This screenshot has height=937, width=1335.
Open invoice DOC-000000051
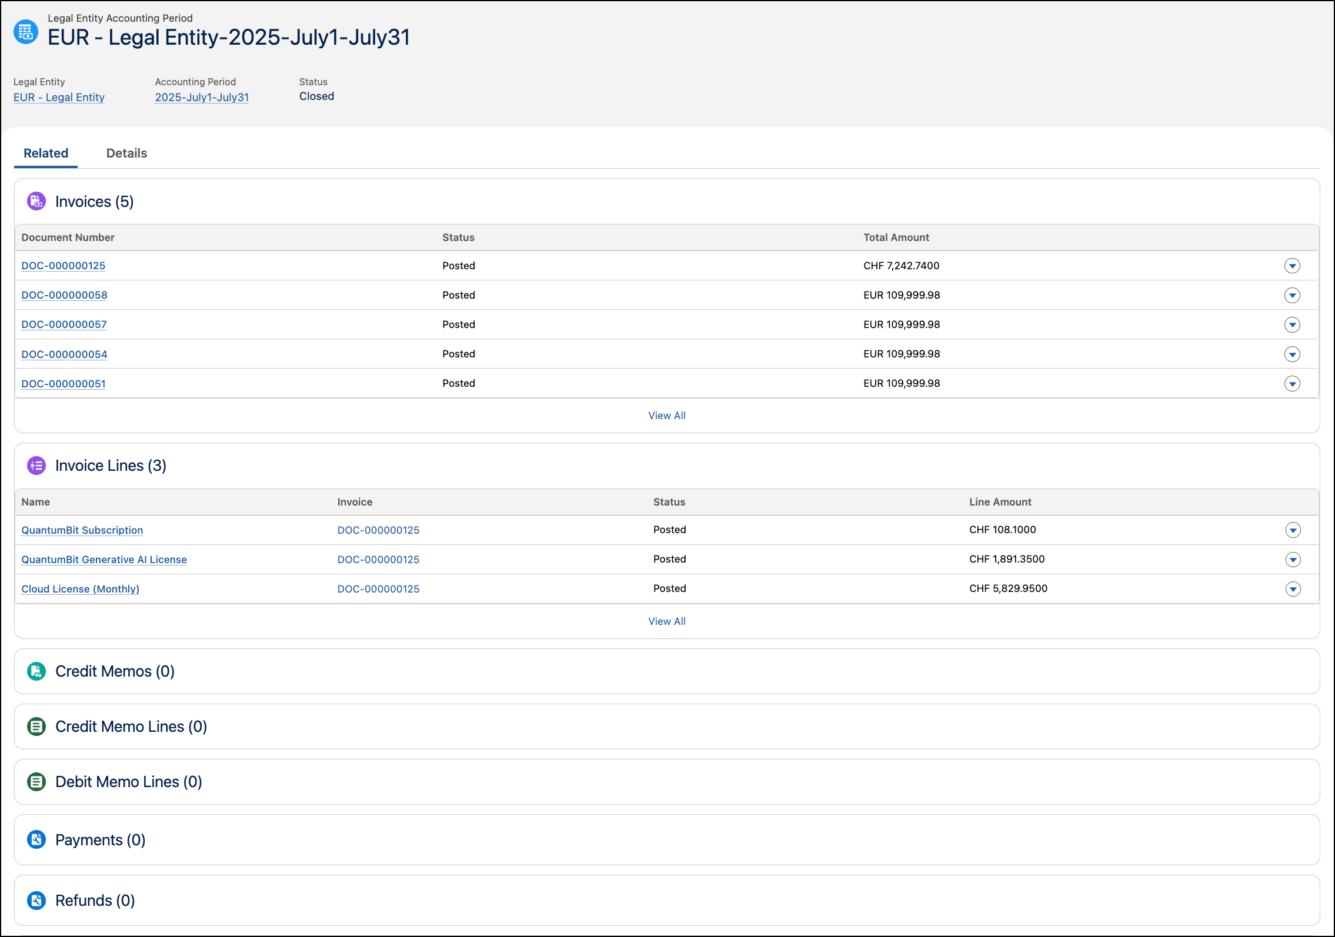pos(64,384)
